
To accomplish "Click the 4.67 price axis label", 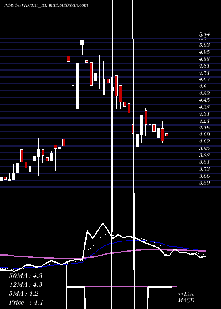I will [x=204, y=79].
